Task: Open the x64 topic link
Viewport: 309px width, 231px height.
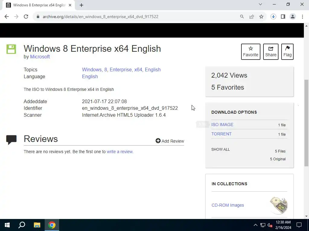Action: coord(139,69)
